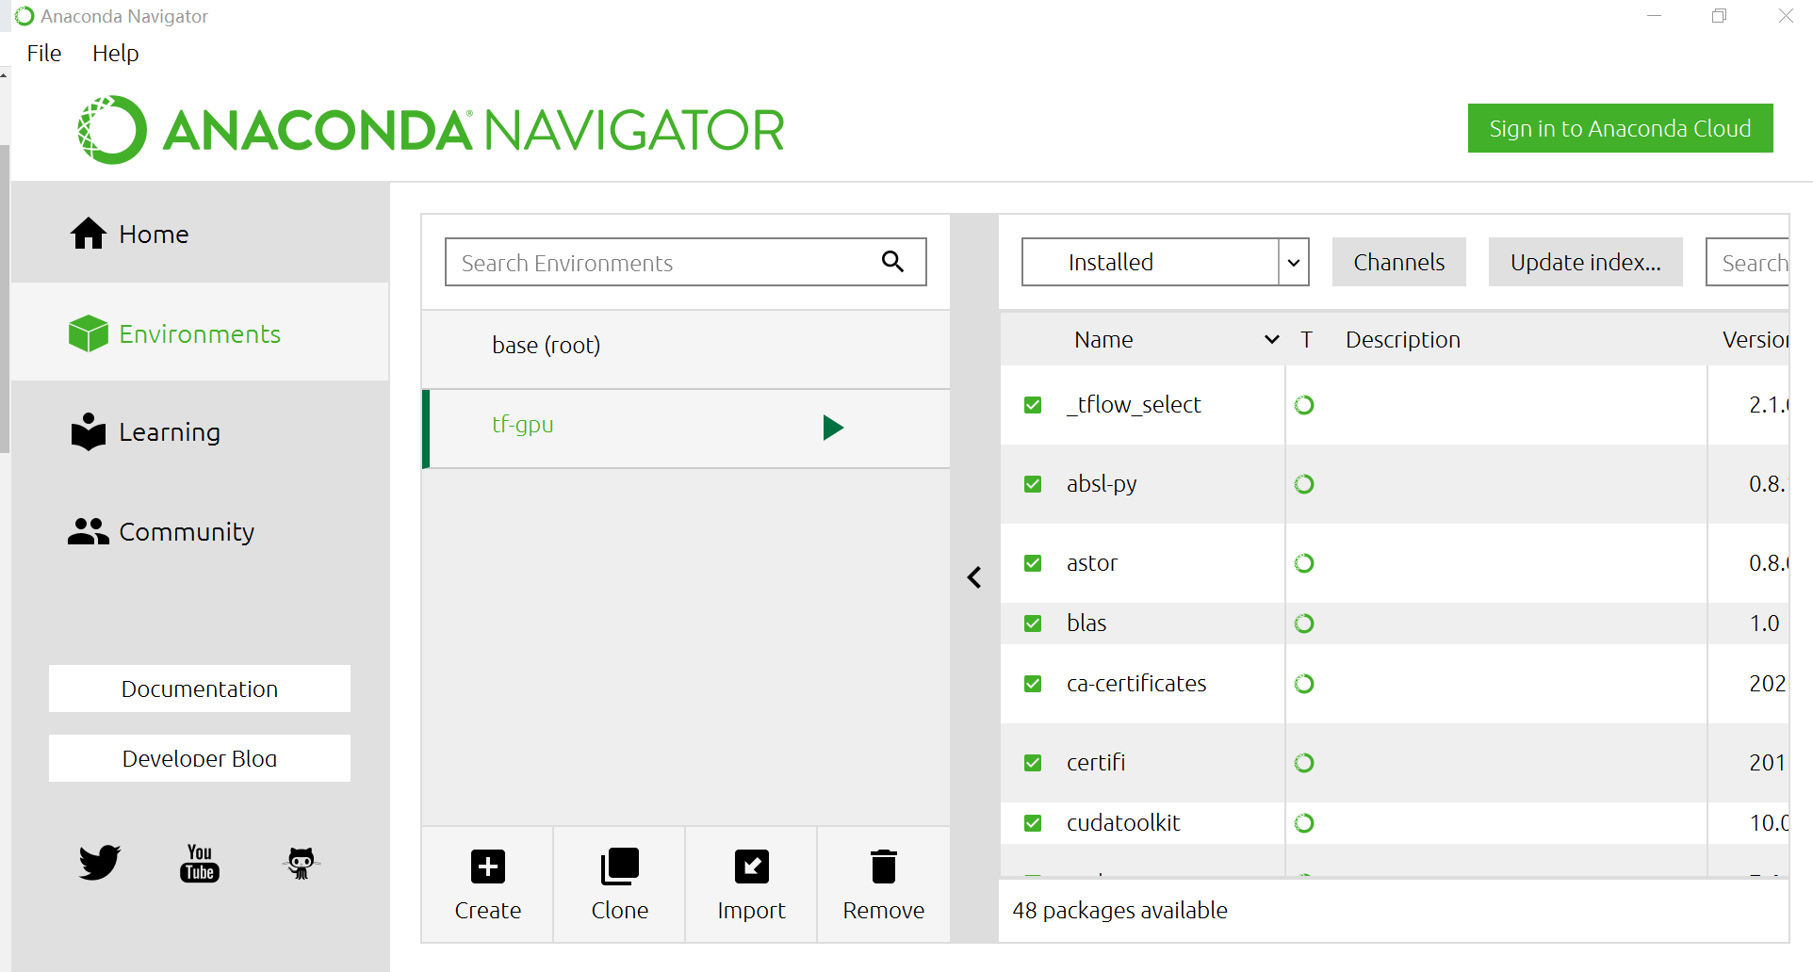Screen dimensions: 1813x972
Task: Click the Name column sort arrow
Action: click(x=1272, y=339)
